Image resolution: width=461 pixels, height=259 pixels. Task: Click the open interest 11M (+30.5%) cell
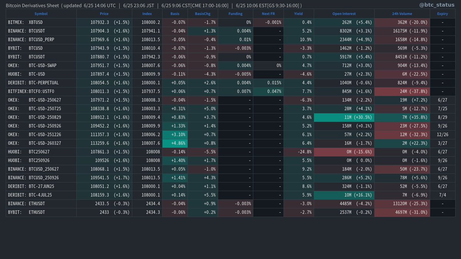click(x=344, y=117)
